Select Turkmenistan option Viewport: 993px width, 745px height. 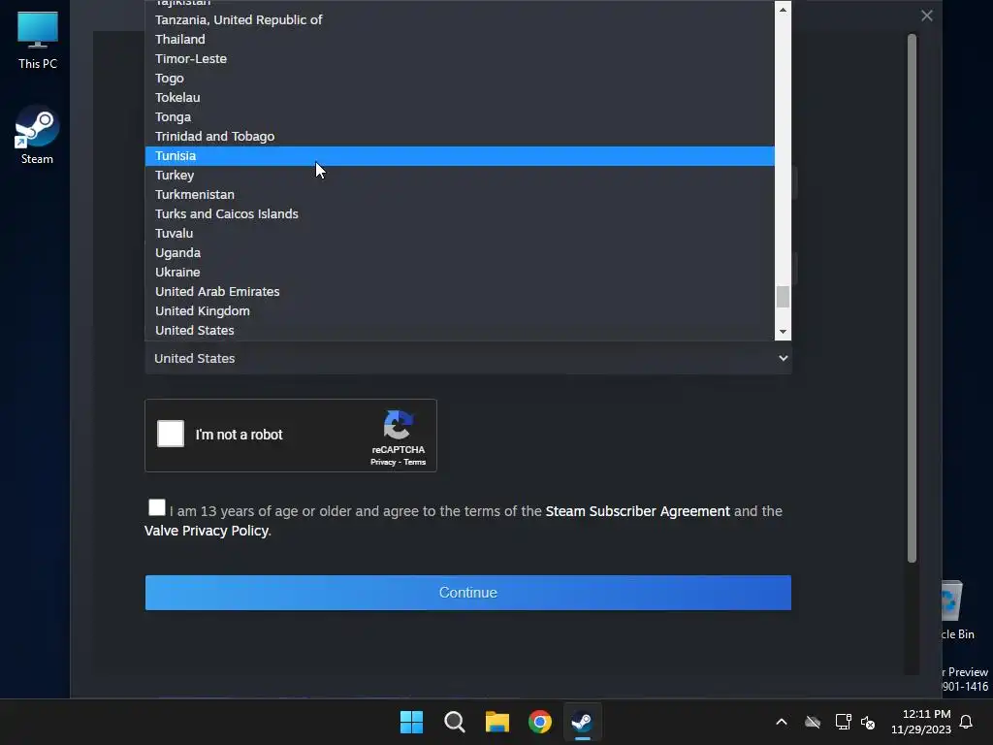[x=460, y=194]
